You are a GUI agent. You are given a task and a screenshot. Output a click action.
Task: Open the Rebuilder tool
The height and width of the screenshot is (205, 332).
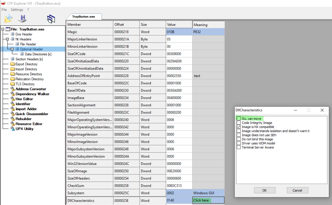click(23, 119)
